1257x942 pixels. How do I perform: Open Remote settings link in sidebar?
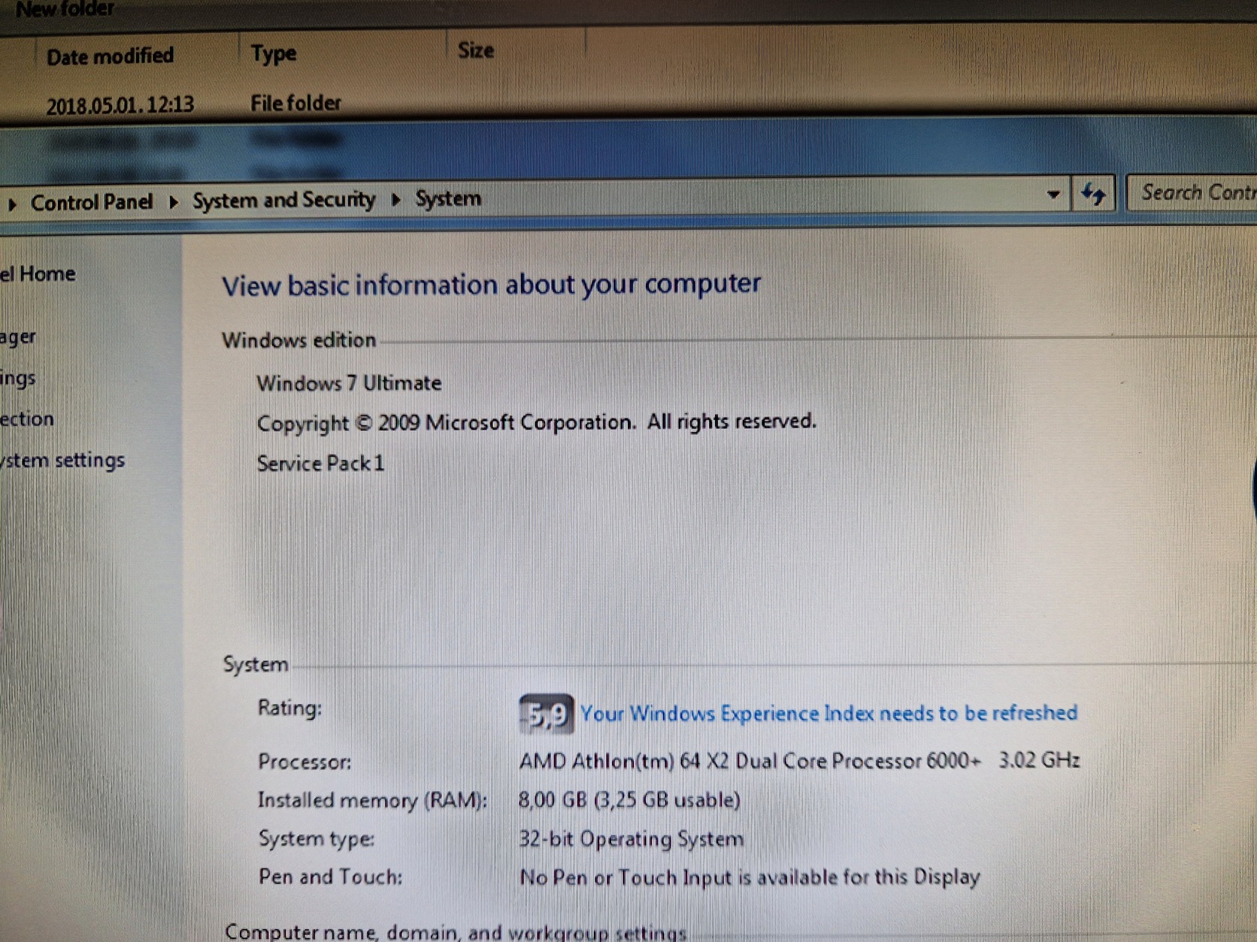click(18, 379)
